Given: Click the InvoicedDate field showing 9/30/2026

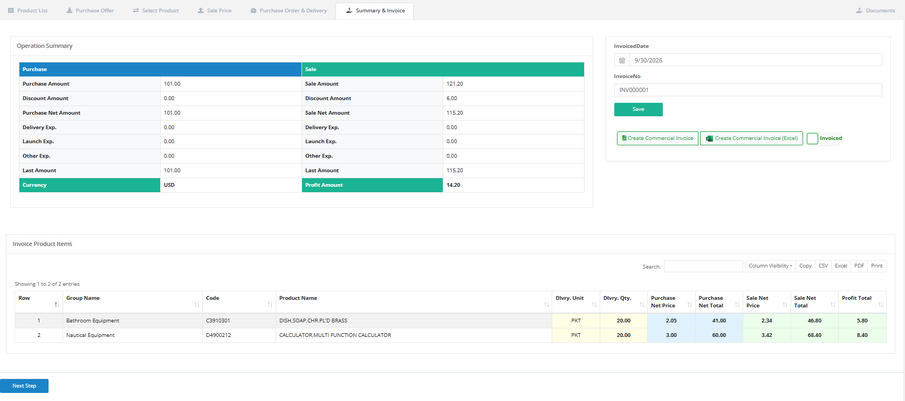Looking at the screenshot, I should tap(756, 60).
